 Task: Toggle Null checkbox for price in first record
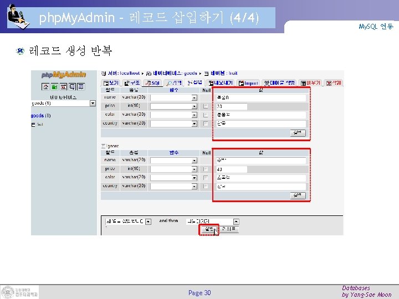[206, 106]
